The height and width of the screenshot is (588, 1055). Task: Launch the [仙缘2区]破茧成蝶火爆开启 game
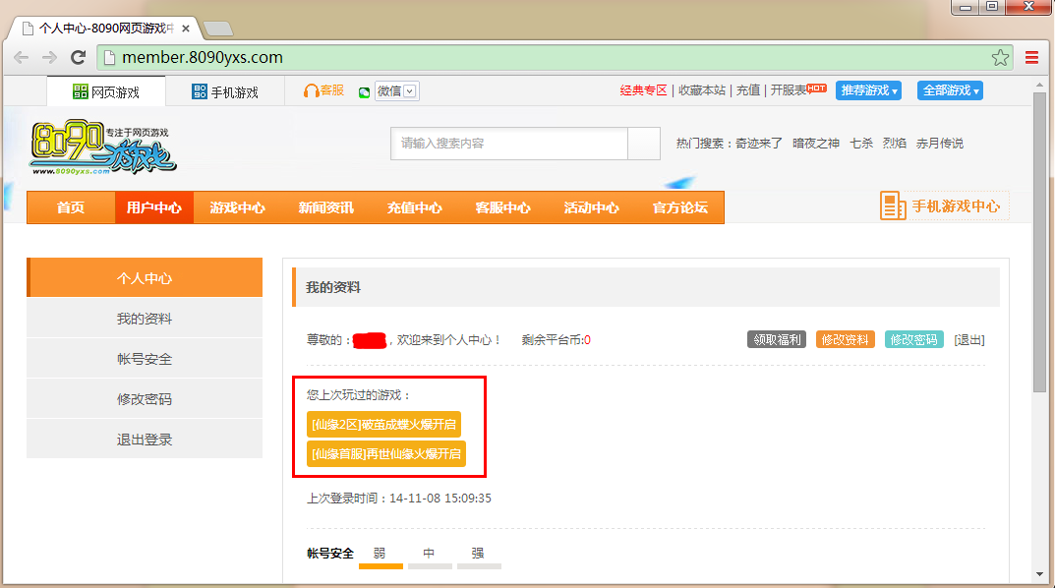click(x=384, y=424)
